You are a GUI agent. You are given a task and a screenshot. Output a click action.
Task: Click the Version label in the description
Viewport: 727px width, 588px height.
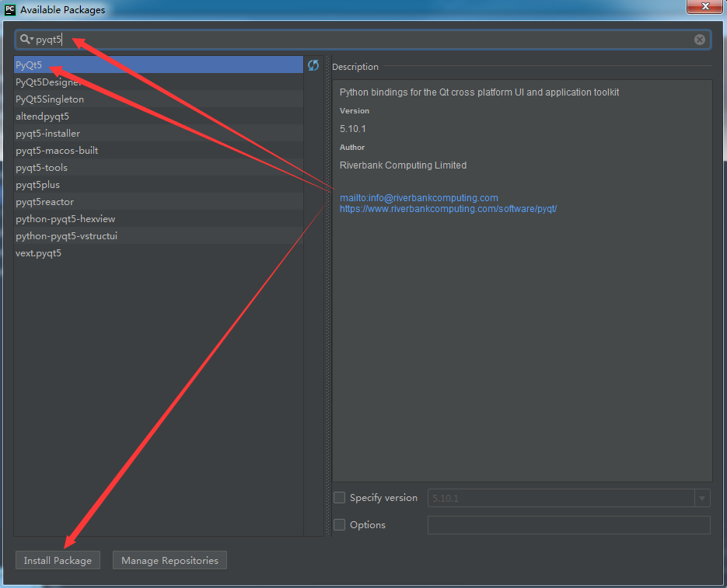click(355, 111)
